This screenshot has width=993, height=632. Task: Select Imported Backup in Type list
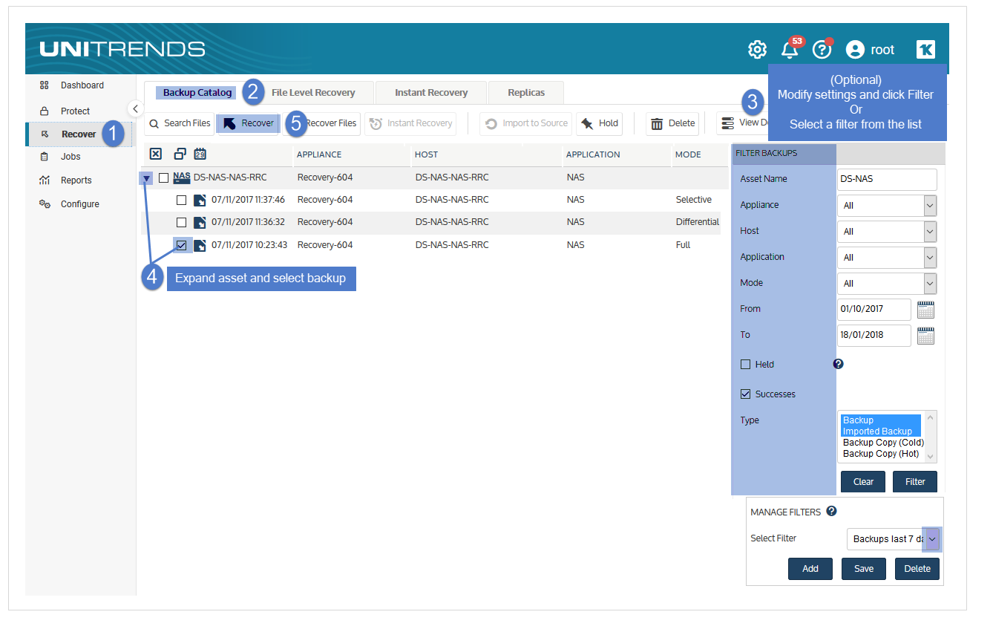point(881,431)
